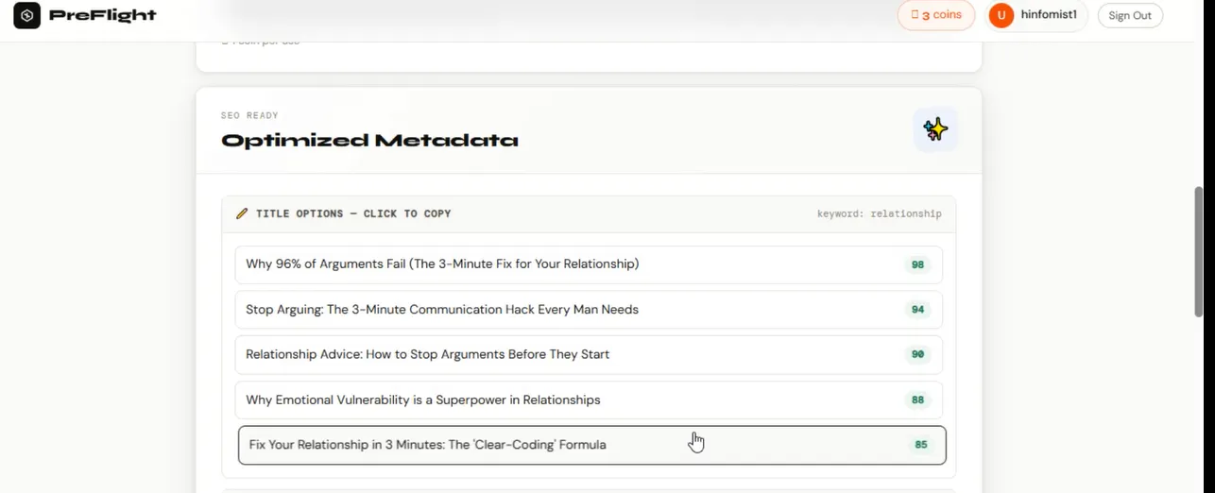
Task: Open the PreFlight brand name link
Action: [x=103, y=15]
